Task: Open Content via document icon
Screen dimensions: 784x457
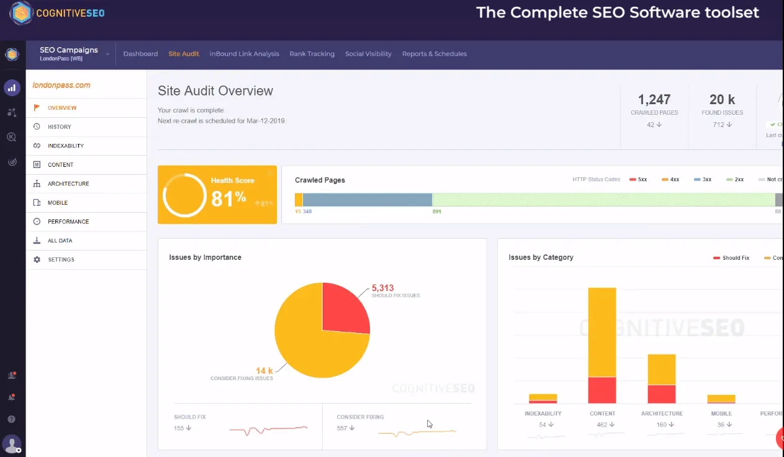Action: pos(37,165)
